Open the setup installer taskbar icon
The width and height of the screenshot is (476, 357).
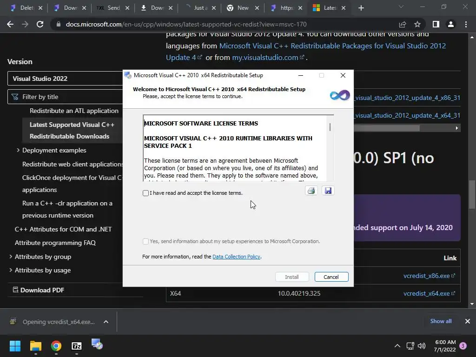coord(97,344)
